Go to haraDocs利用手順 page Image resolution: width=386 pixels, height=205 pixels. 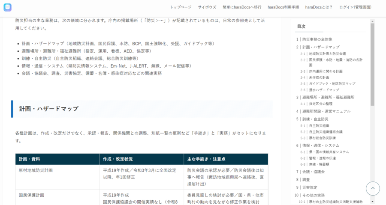coord(283,7)
